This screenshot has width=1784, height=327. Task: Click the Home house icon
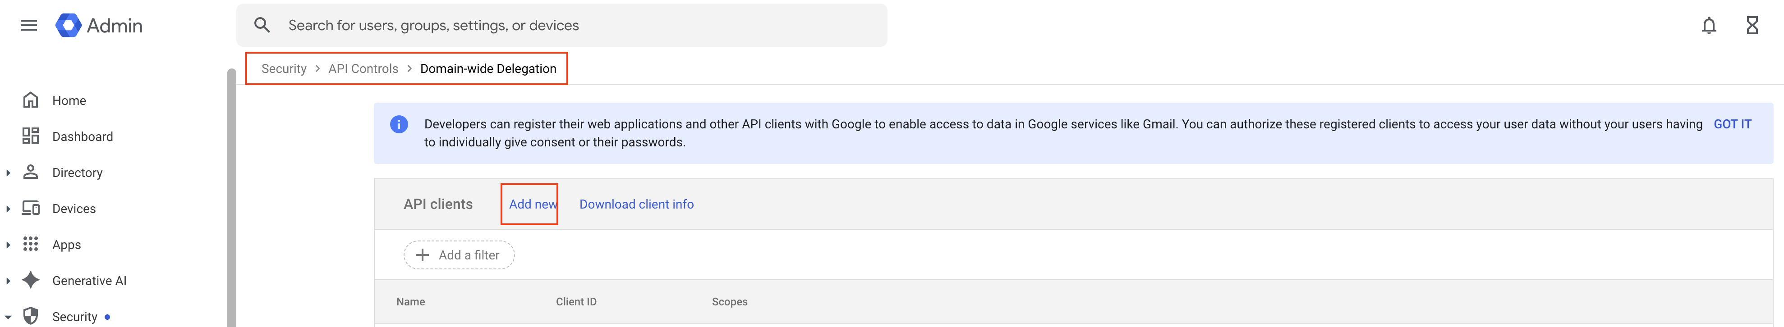[31, 100]
